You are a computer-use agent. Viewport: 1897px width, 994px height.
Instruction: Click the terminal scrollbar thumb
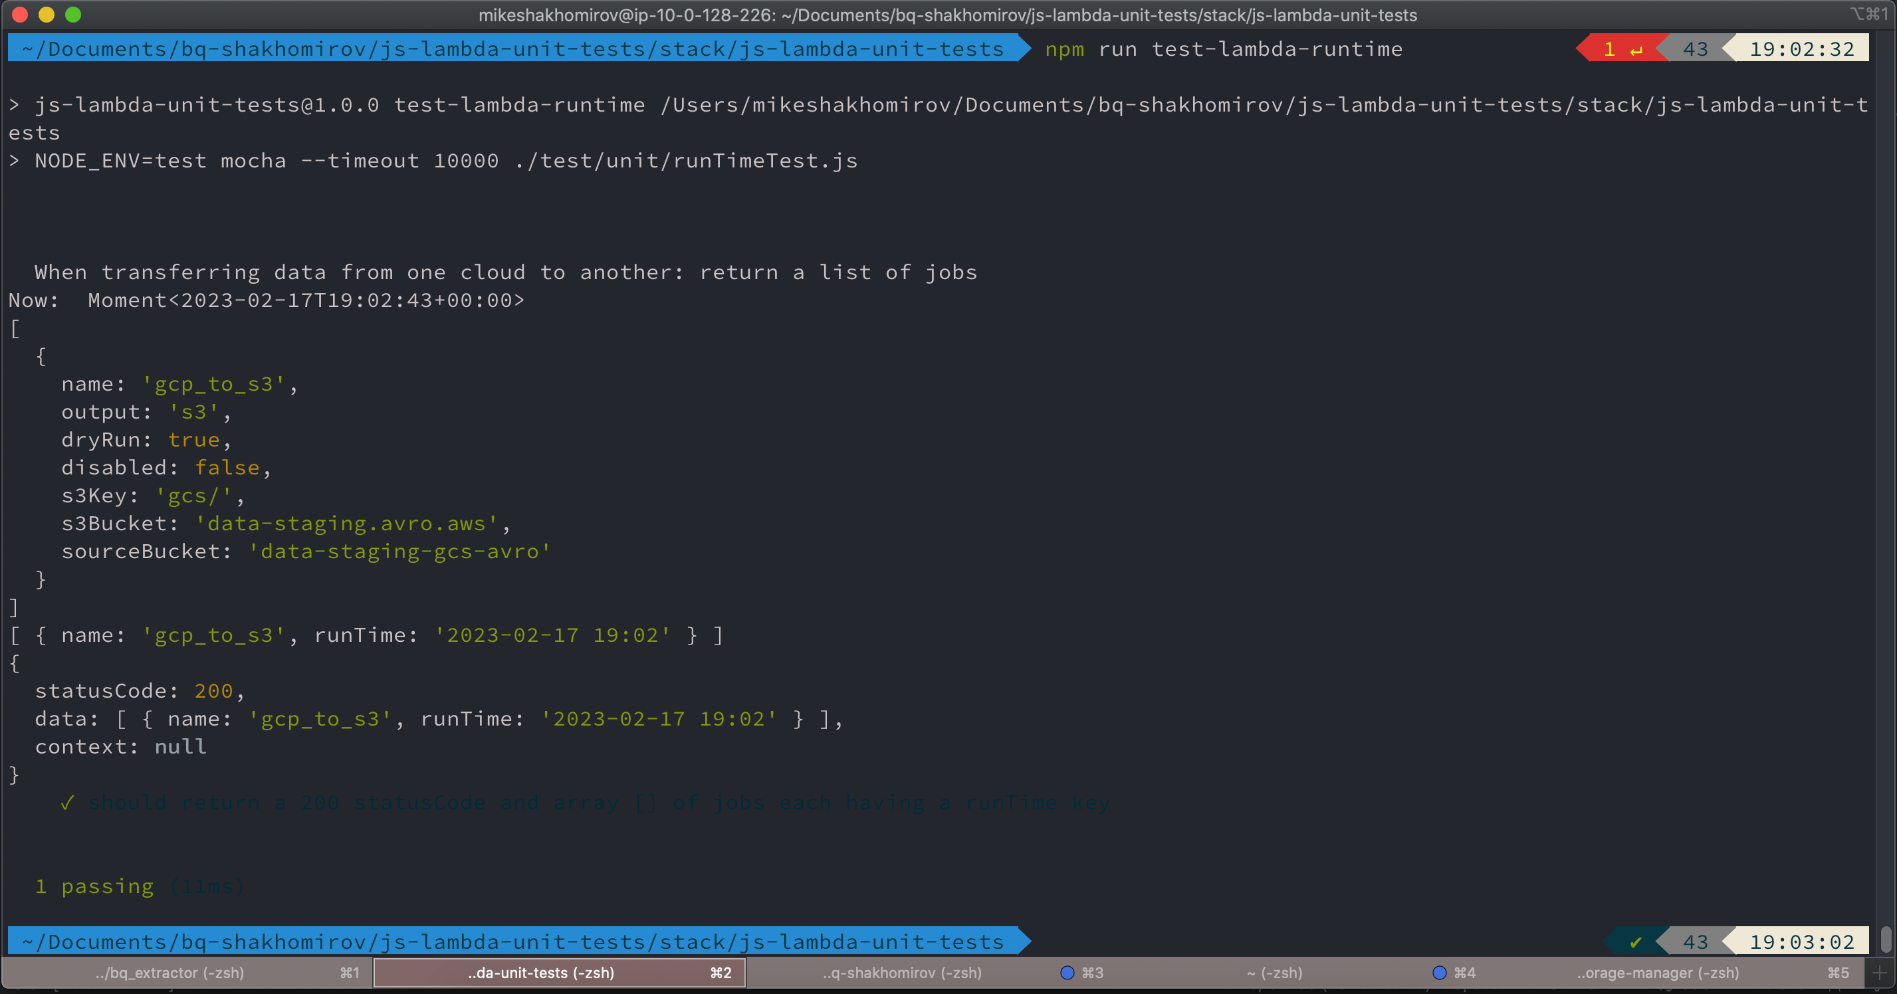click(1885, 939)
